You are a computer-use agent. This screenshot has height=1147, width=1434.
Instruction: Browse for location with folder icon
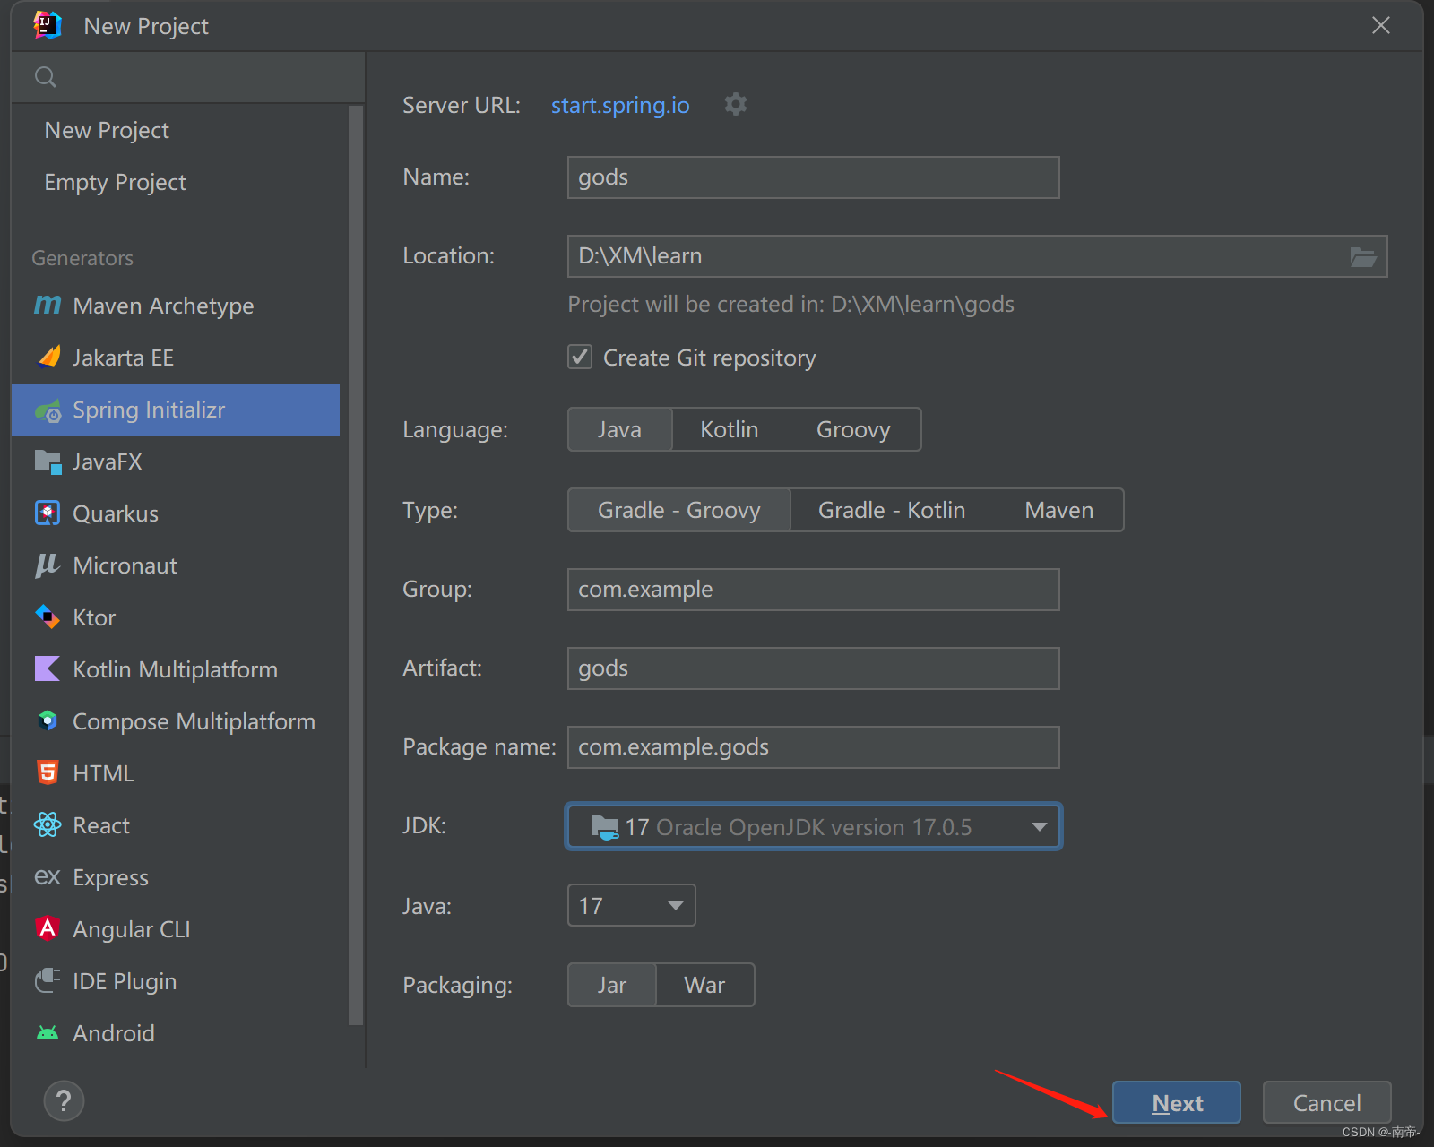[x=1363, y=257]
